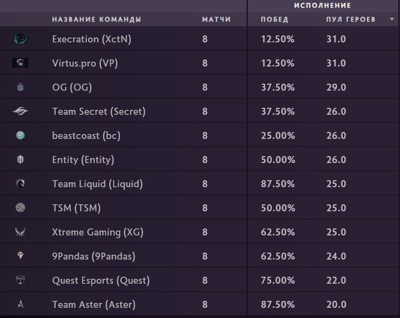Sort table by Побед column
The width and height of the screenshot is (400, 318).
(274, 20)
